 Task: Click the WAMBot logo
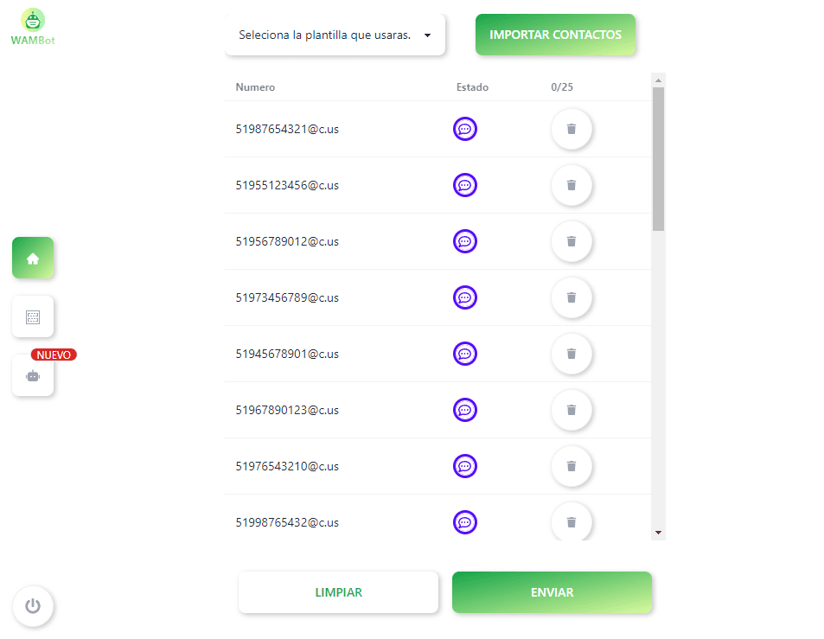pos(33,28)
